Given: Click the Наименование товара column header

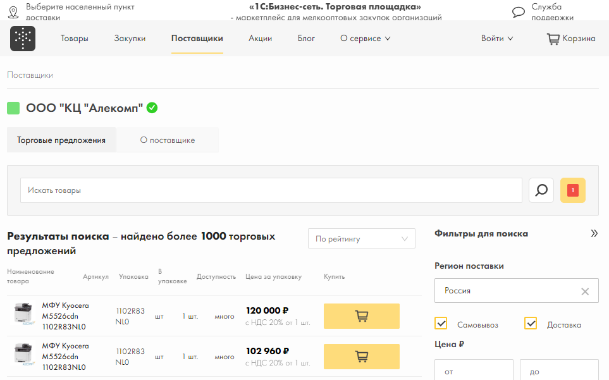Looking at the screenshot, I should click(30, 276).
